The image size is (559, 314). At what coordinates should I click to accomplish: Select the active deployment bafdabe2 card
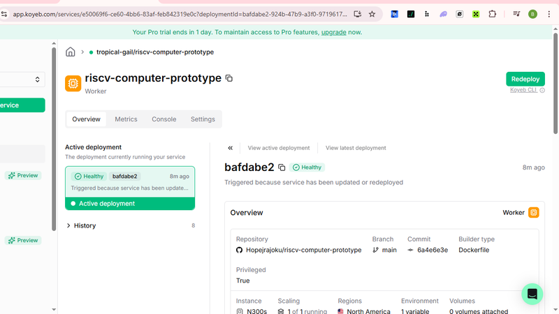(130, 183)
